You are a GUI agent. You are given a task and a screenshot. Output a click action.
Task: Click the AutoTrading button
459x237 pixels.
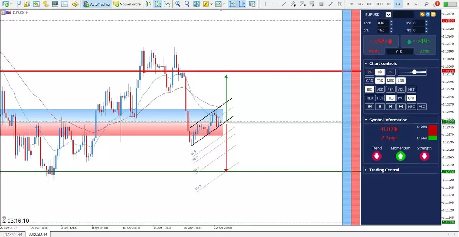[x=96, y=4]
